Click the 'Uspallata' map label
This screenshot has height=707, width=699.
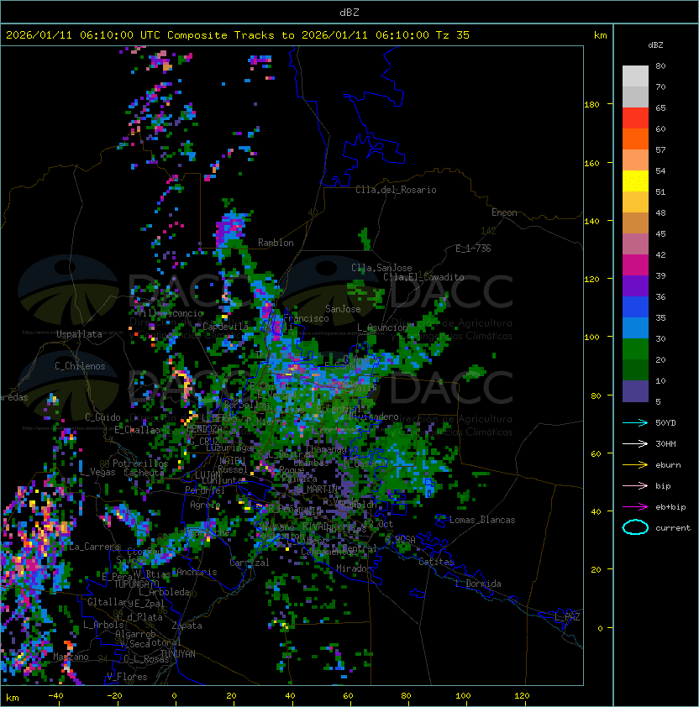tap(79, 334)
